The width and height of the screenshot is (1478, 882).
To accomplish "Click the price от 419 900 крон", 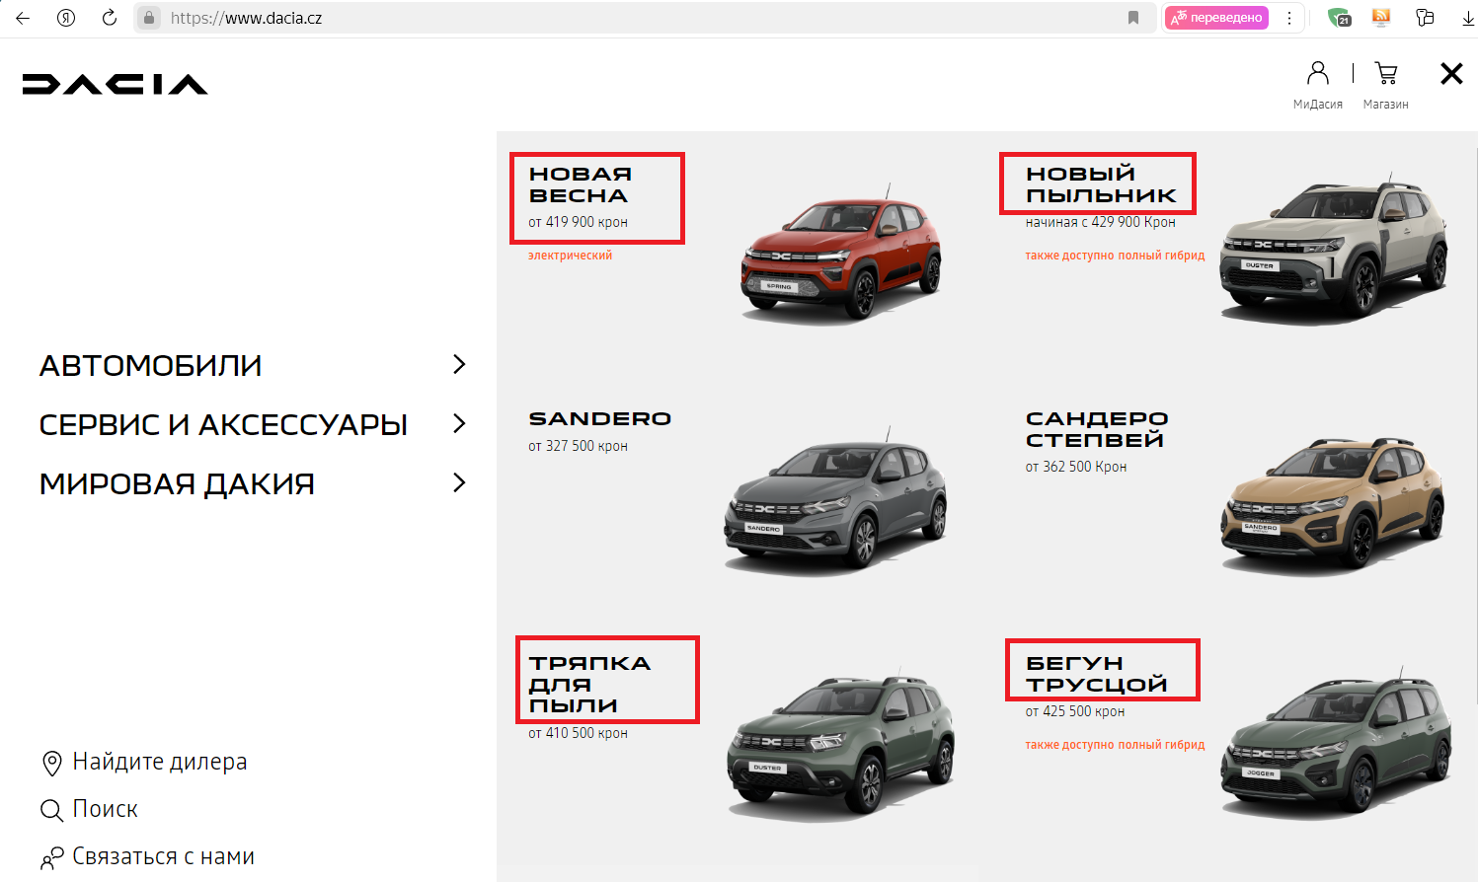I will pos(578,222).
